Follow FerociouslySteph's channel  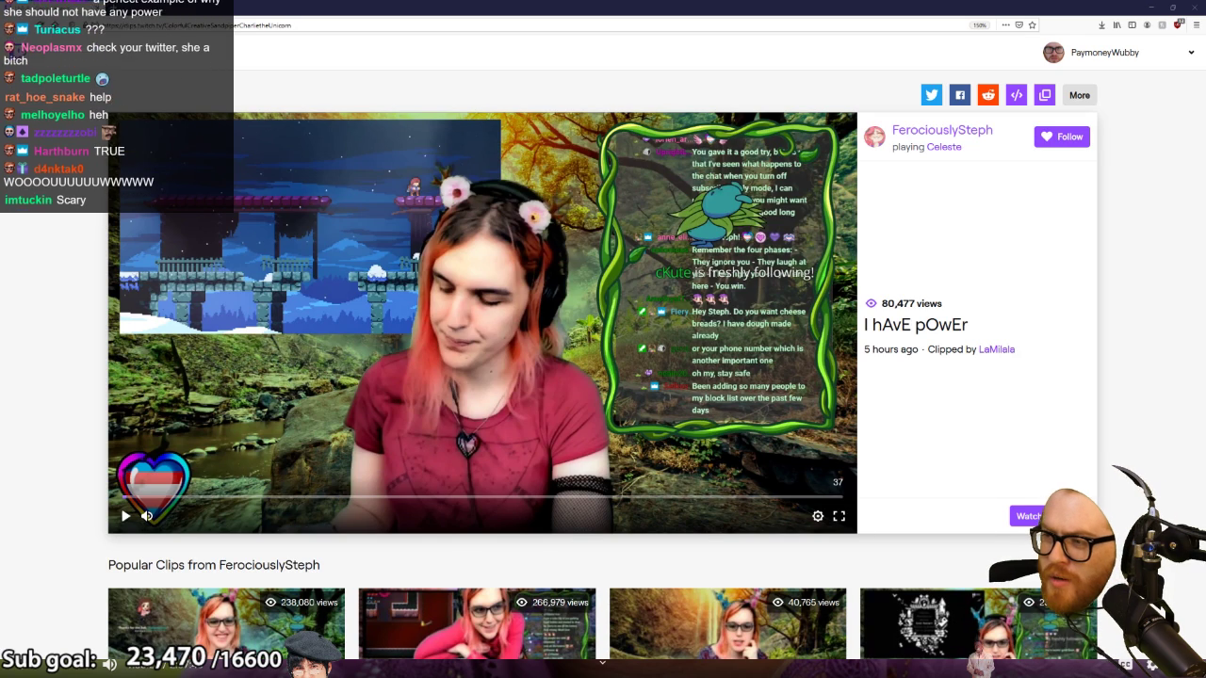(1062, 137)
